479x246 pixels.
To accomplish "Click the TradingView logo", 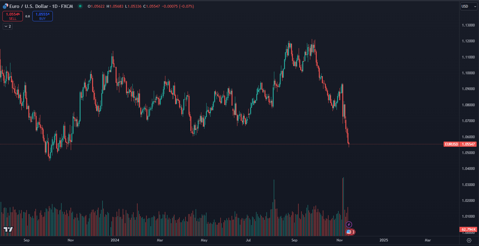I will click(8, 230).
